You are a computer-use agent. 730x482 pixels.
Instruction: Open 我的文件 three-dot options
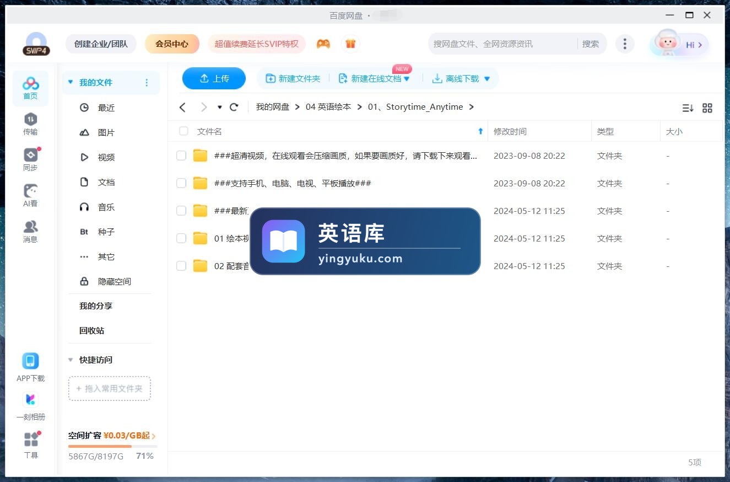[147, 83]
